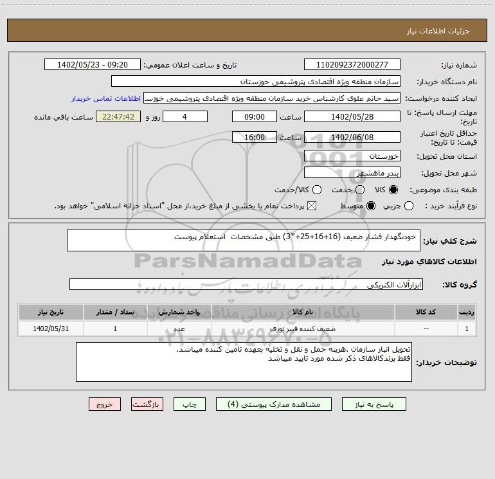Click the نام کالا column header
Viewport: 495px width, 479px height.
coord(303,312)
